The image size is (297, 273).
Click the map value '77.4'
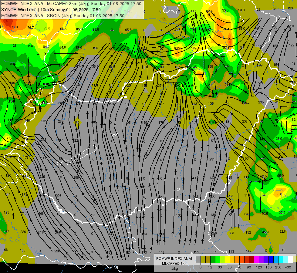[x=10, y=138]
